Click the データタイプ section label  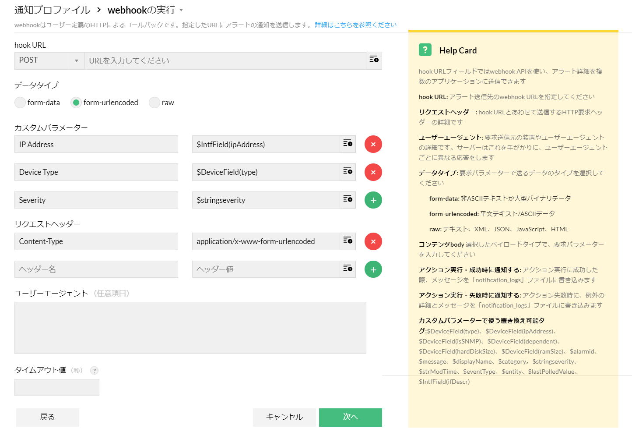tap(36, 85)
